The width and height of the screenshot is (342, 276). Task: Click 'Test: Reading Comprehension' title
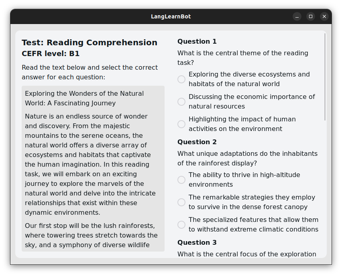[90, 42]
